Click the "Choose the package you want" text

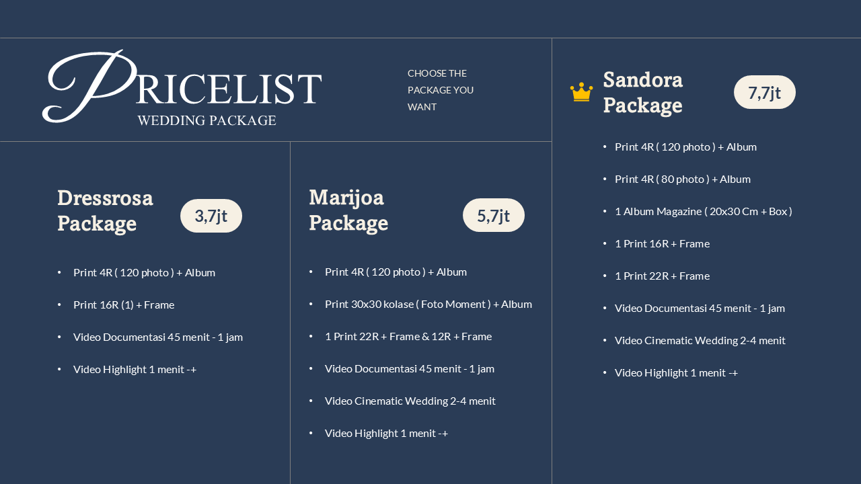coord(441,90)
